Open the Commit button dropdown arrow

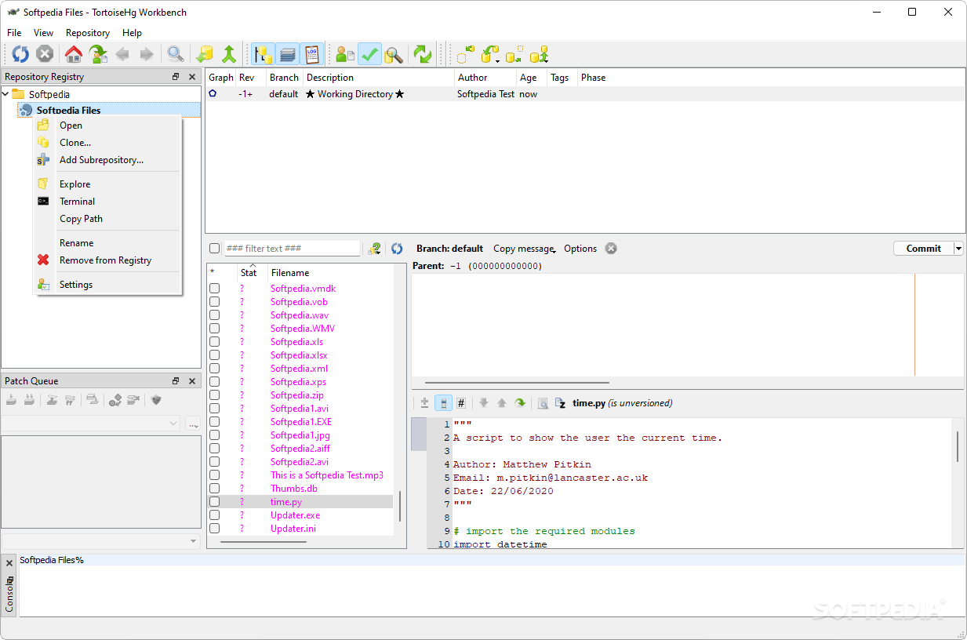click(x=958, y=249)
